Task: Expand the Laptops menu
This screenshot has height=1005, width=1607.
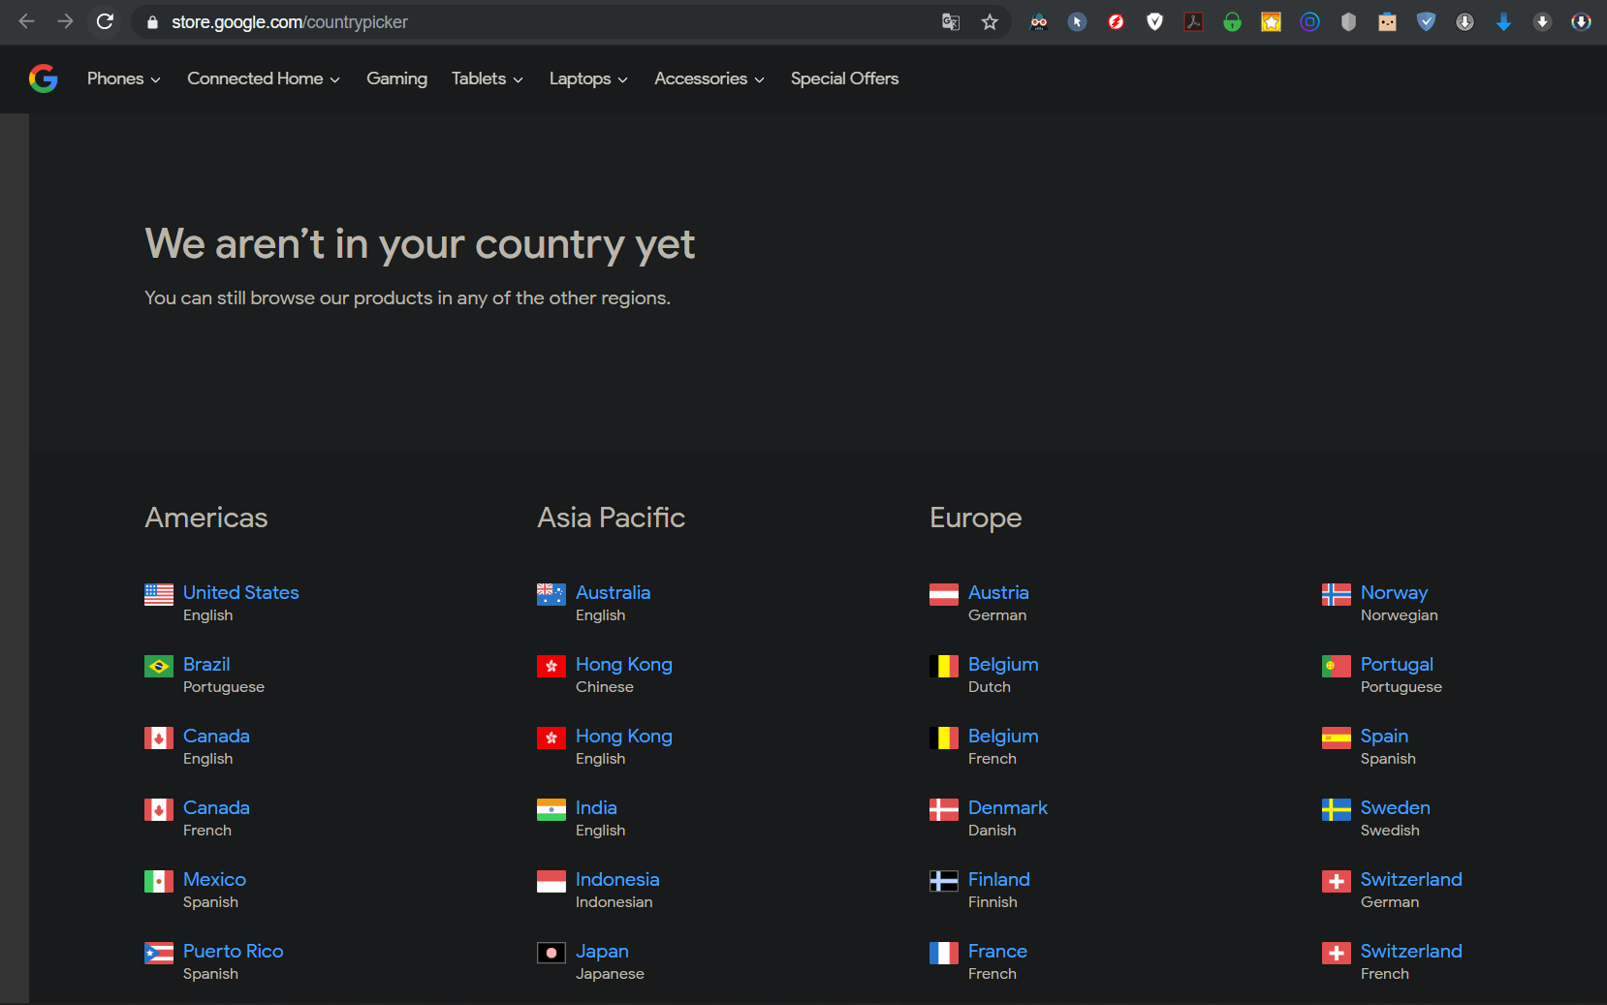Action: click(x=588, y=79)
